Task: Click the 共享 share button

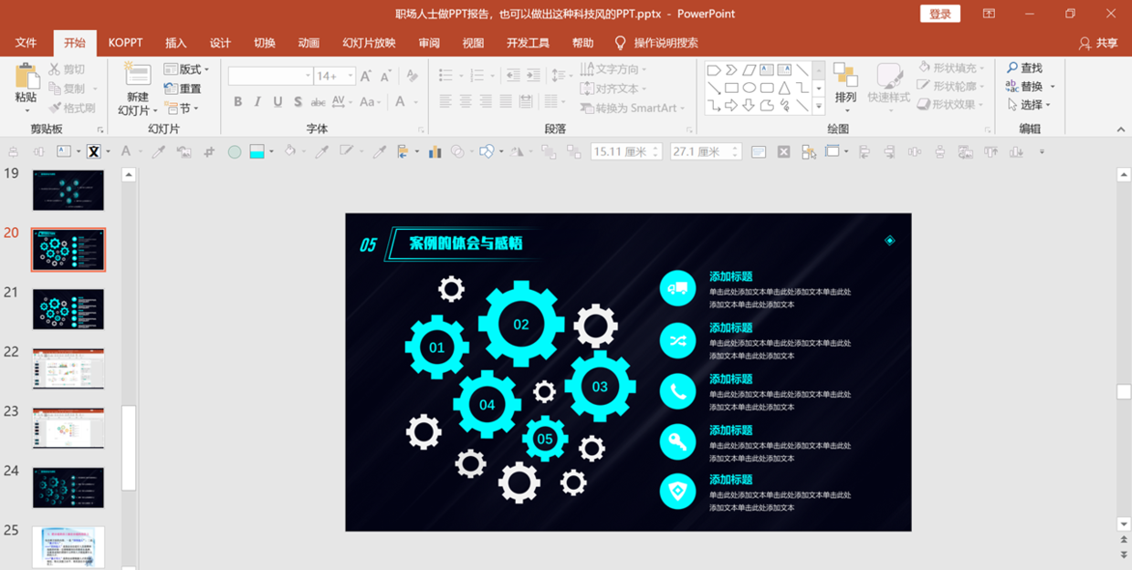Action: [1098, 43]
